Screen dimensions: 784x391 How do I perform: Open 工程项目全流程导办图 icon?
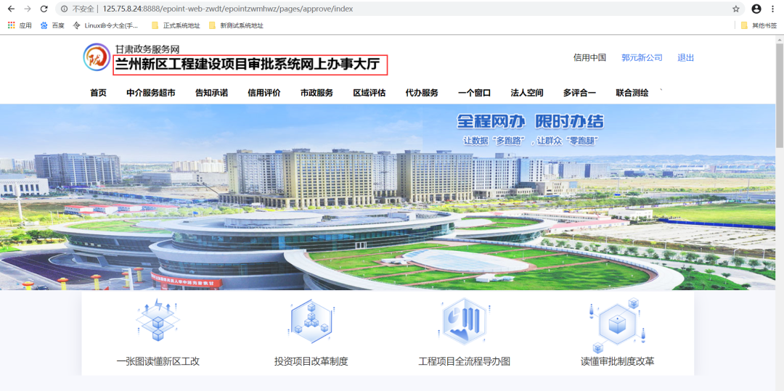click(x=465, y=321)
